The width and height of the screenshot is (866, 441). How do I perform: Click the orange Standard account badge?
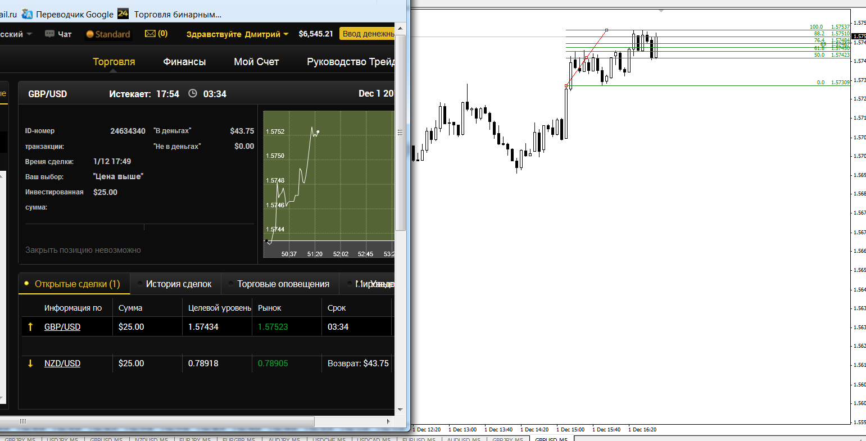[x=108, y=34]
